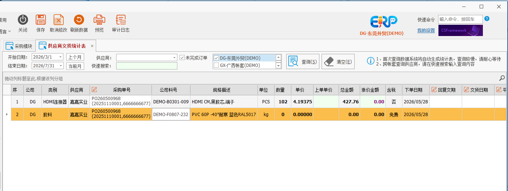Image resolution: width=508 pixels, height=191 pixels.
Task: Expand the 语言 menu chevron
Action: coord(9,32)
